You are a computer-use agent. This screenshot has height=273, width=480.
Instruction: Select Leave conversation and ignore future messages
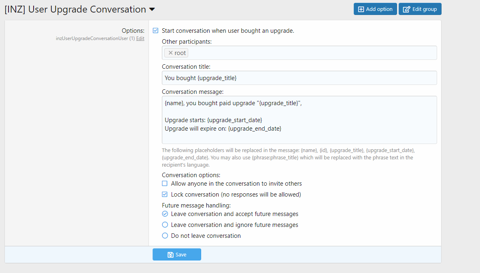[x=165, y=225]
